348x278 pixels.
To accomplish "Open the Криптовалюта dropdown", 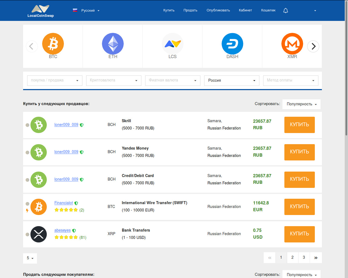I will (x=114, y=80).
